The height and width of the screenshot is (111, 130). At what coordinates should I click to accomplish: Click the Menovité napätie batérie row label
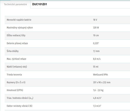coord(19,20)
